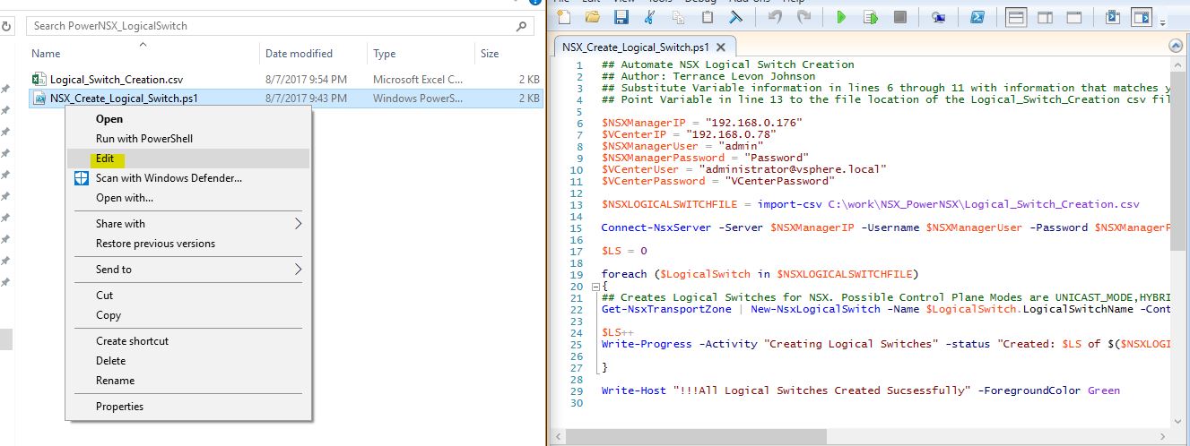Click "admin" value on line 8
This screenshot has width=1190, height=446.
[741, 146]
